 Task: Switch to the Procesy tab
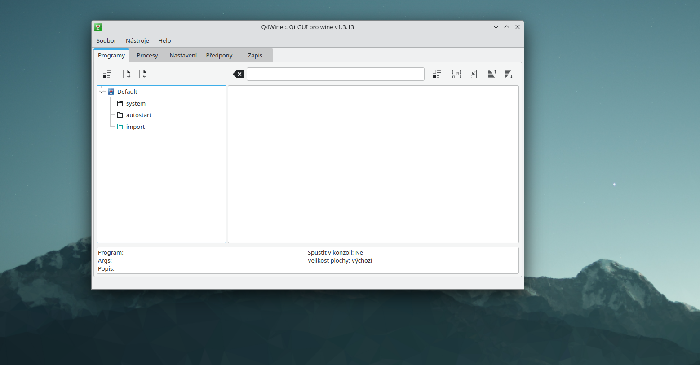coord(147,55)
